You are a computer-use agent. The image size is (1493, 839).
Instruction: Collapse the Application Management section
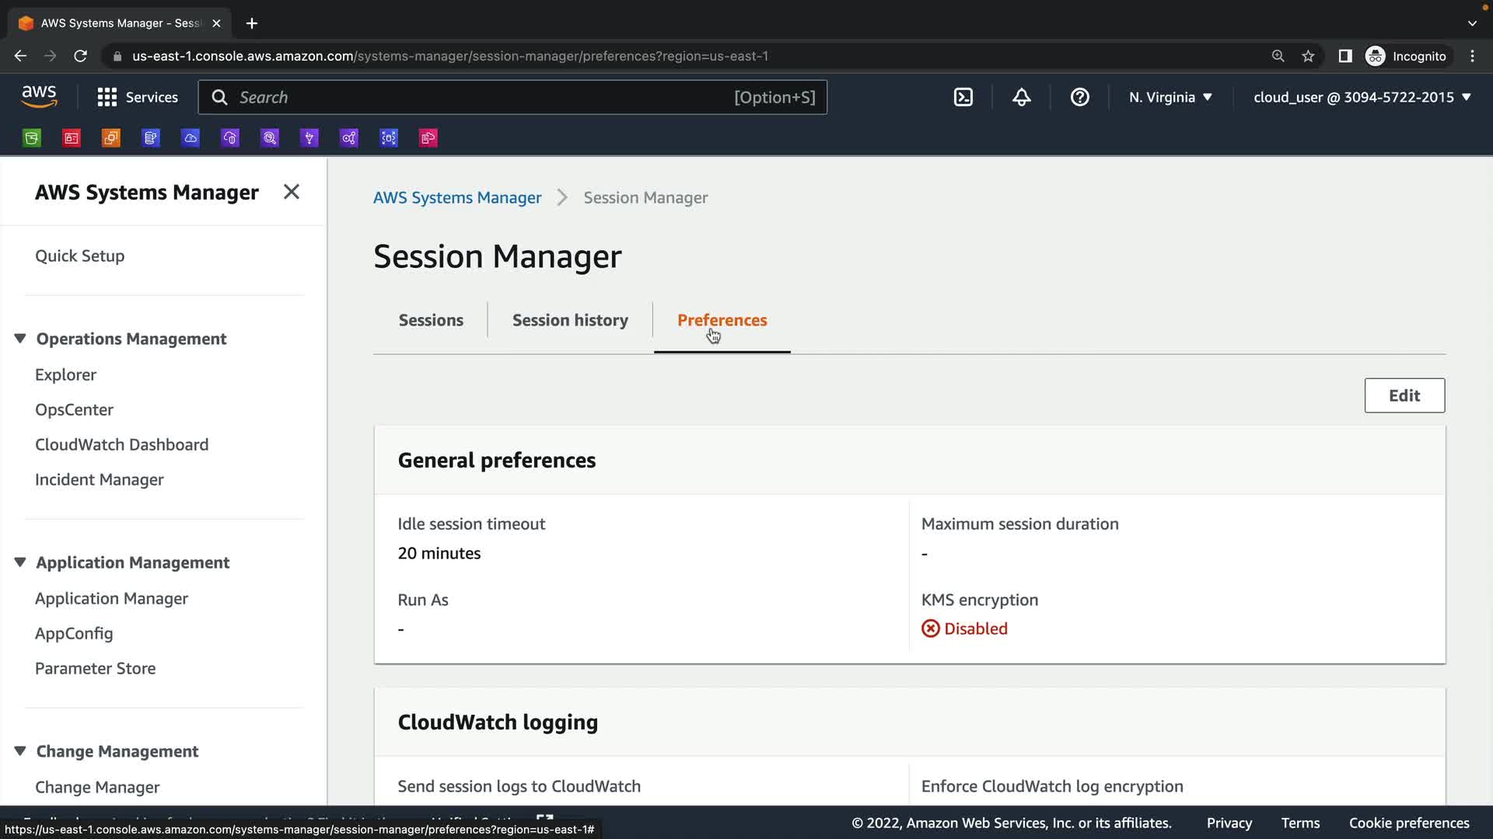coord(20,562)
